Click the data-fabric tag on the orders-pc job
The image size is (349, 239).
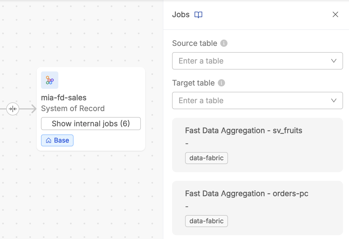pos(206,221)
